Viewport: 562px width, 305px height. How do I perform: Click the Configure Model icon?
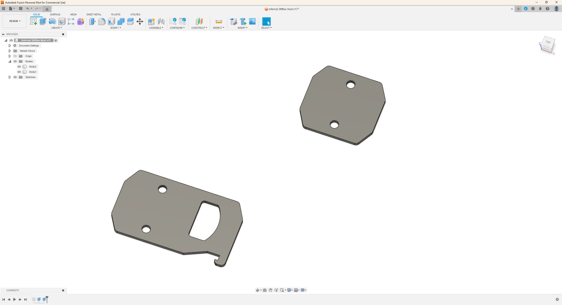[173, 21]
